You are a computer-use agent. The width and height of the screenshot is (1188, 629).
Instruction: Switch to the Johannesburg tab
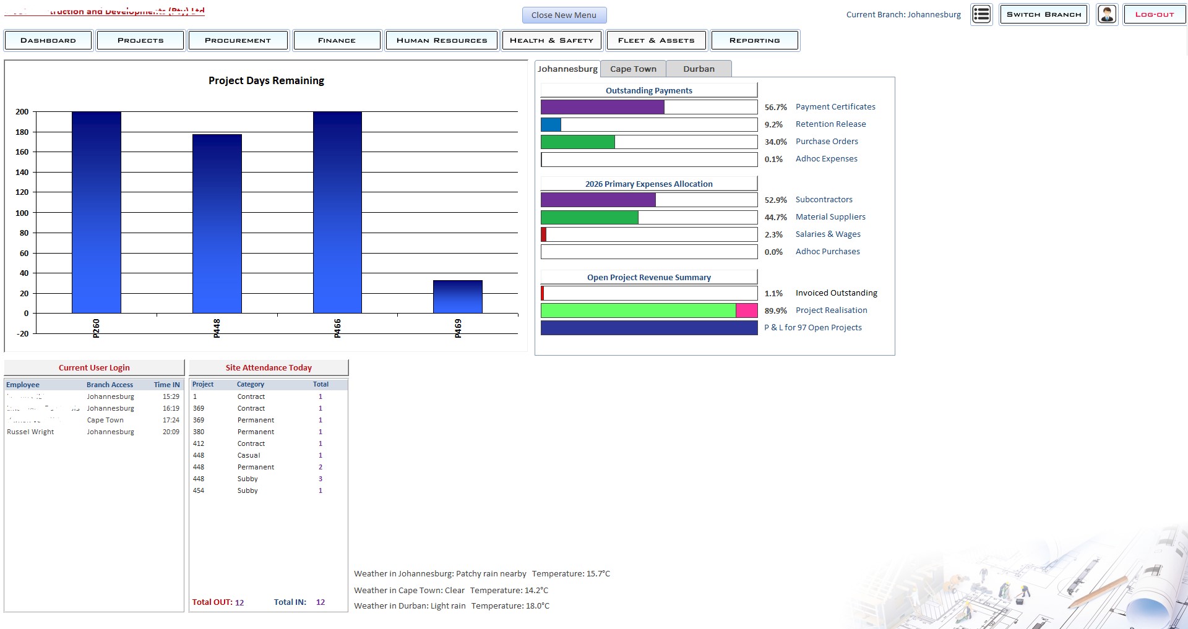point(567,69)
